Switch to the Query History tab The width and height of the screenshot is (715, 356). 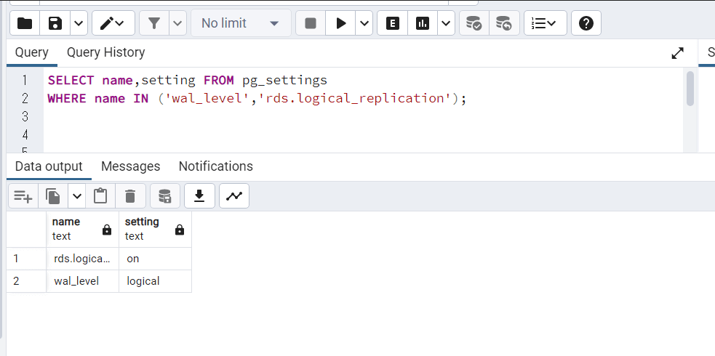(105, 52)
